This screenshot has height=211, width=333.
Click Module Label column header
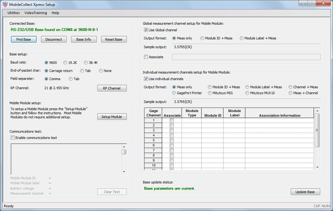pos(235,113)
